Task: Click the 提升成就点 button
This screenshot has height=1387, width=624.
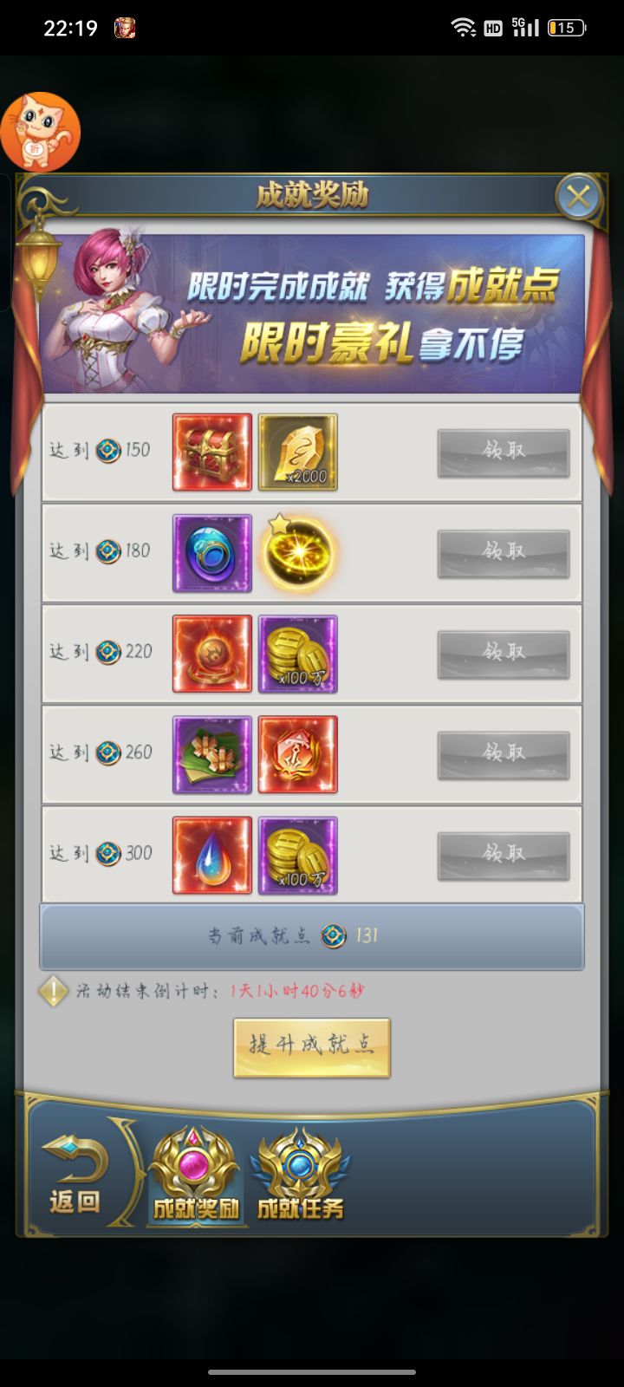Action: pyautogui.click(x=312, y=1047)
